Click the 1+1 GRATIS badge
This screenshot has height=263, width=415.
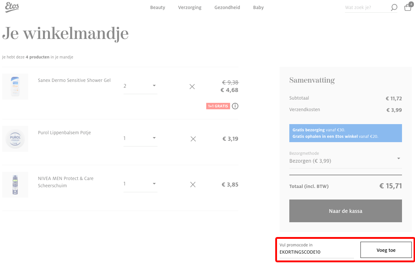[218, 106]
